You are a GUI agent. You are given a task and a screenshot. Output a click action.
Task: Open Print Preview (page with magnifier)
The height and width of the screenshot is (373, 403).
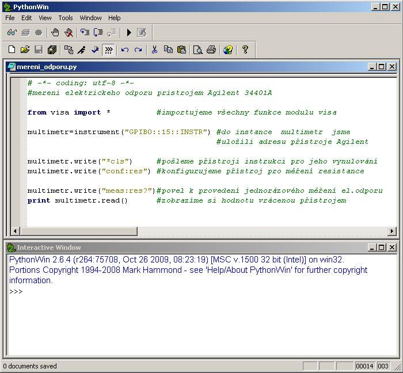click(197, 50)
